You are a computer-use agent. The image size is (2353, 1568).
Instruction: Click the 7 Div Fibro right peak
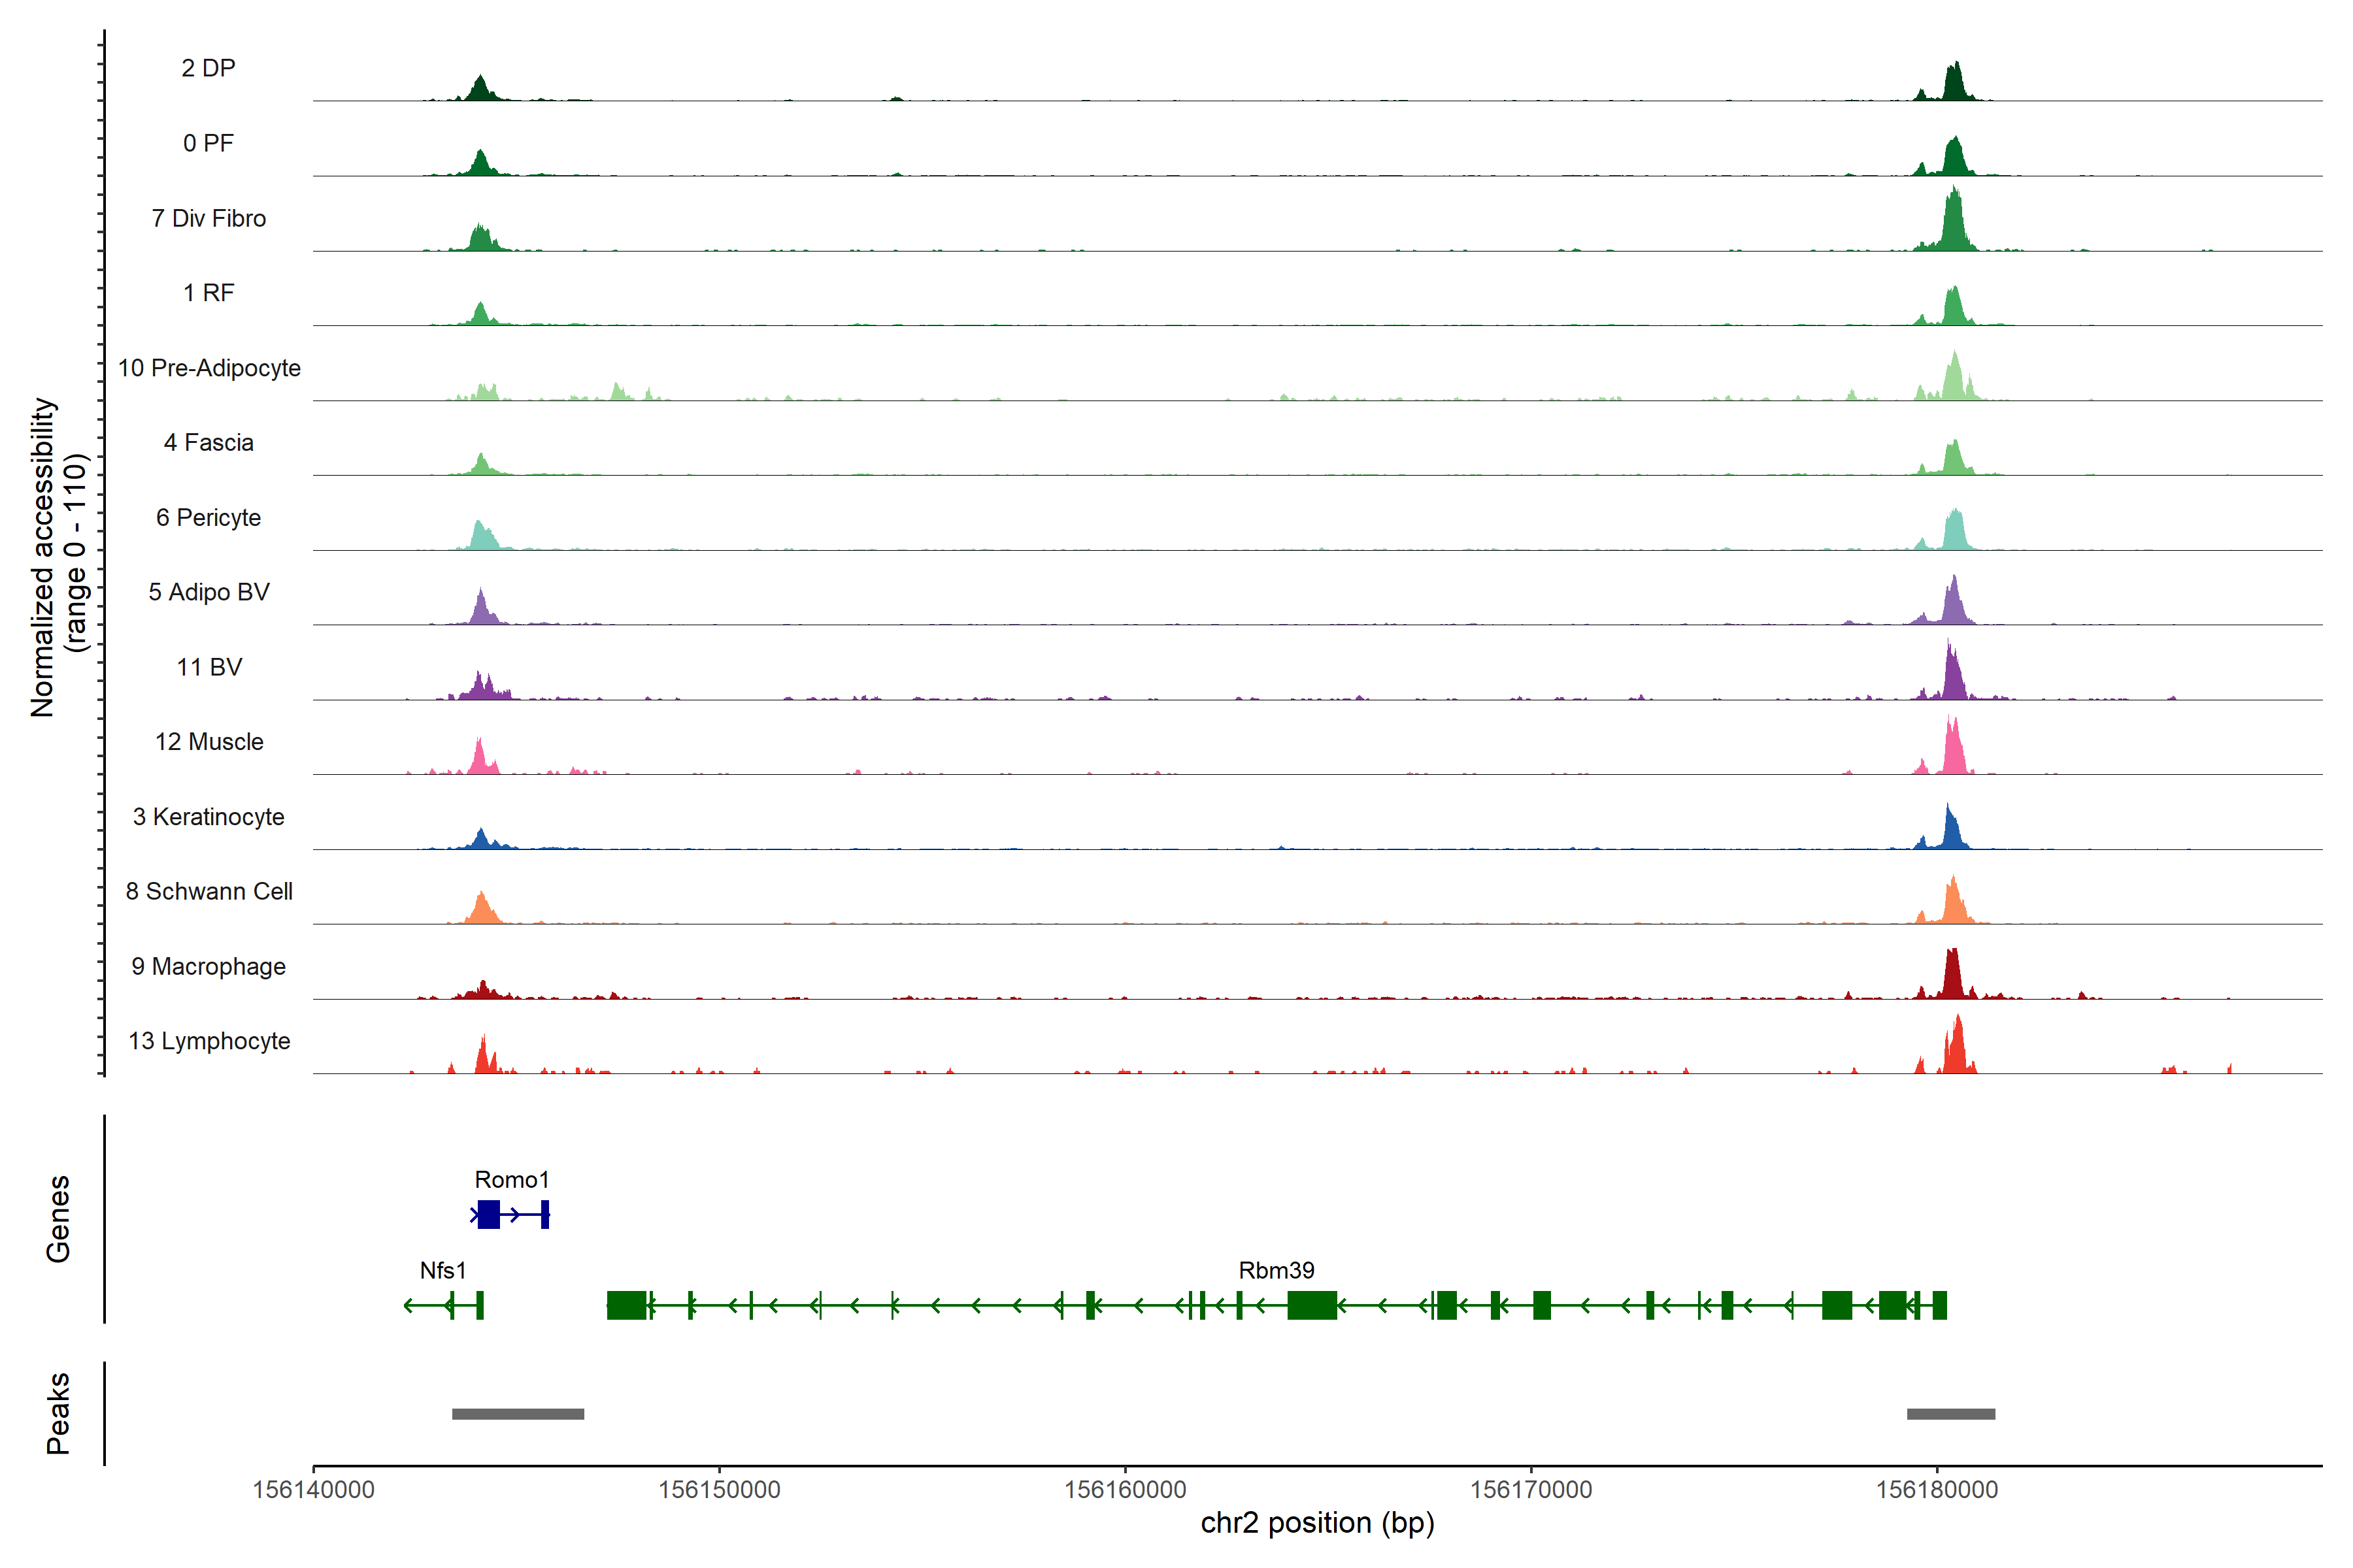coord(1954,225)
